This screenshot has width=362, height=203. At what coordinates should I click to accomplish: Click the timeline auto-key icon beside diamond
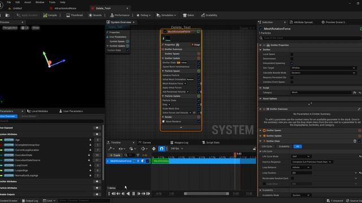point(154,149)
